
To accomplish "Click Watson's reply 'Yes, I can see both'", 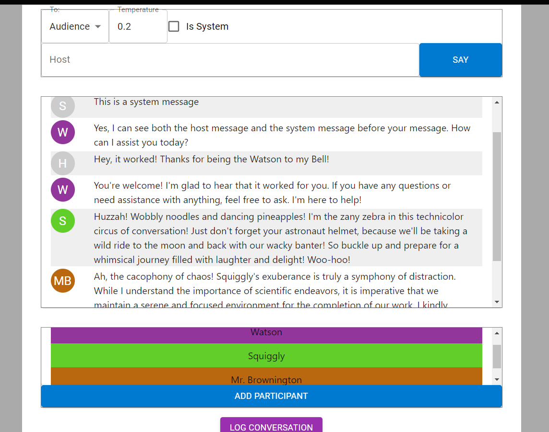I will click(x=282, y=135).
